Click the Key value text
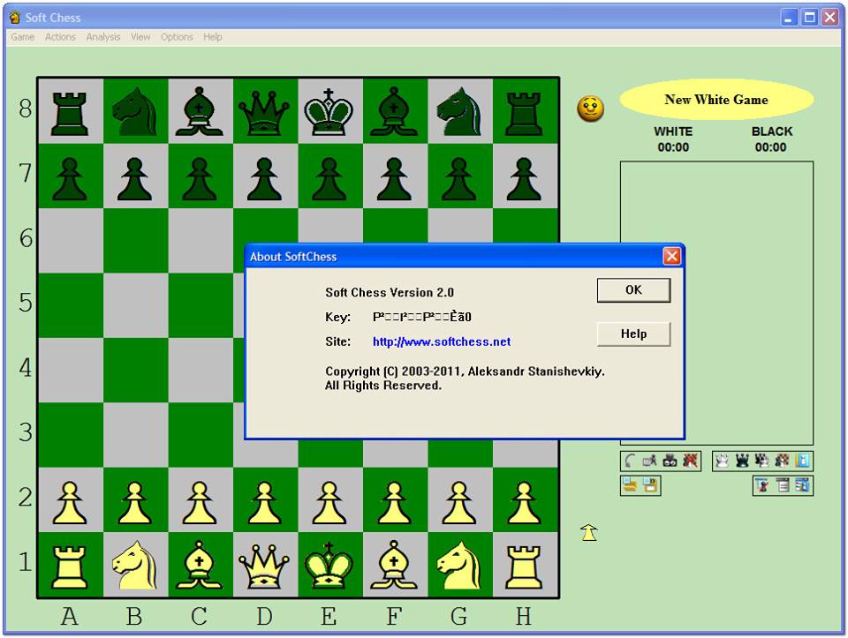848x638 pixels. tap(422, 317)
